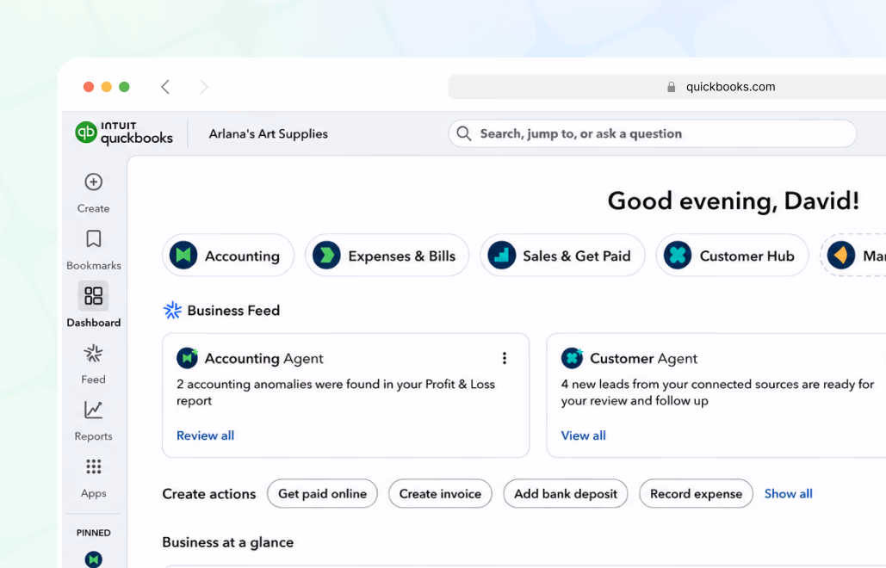
Task: Open Accounting Agent card options menu
Action: tap(505, 358)
